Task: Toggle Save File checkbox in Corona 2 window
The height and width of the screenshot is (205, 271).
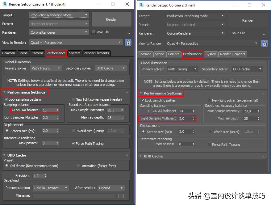Action: tap(230, 33)
